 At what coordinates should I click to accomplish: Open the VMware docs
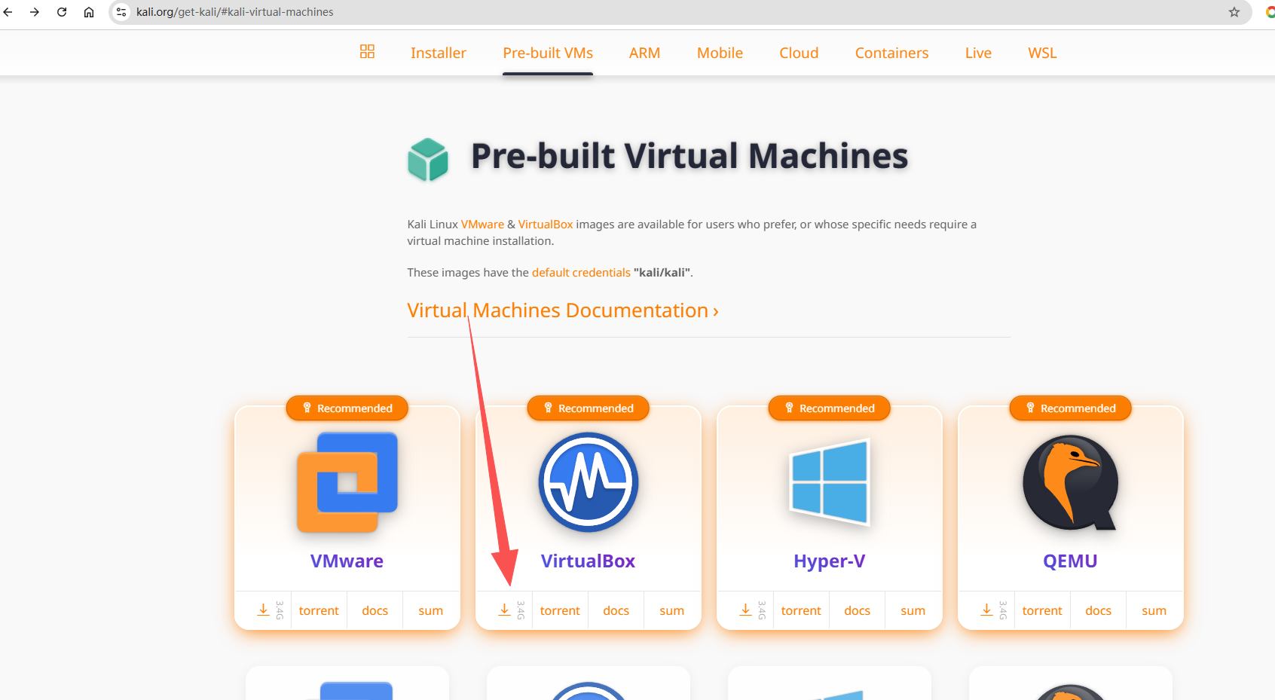coord(375,610)
